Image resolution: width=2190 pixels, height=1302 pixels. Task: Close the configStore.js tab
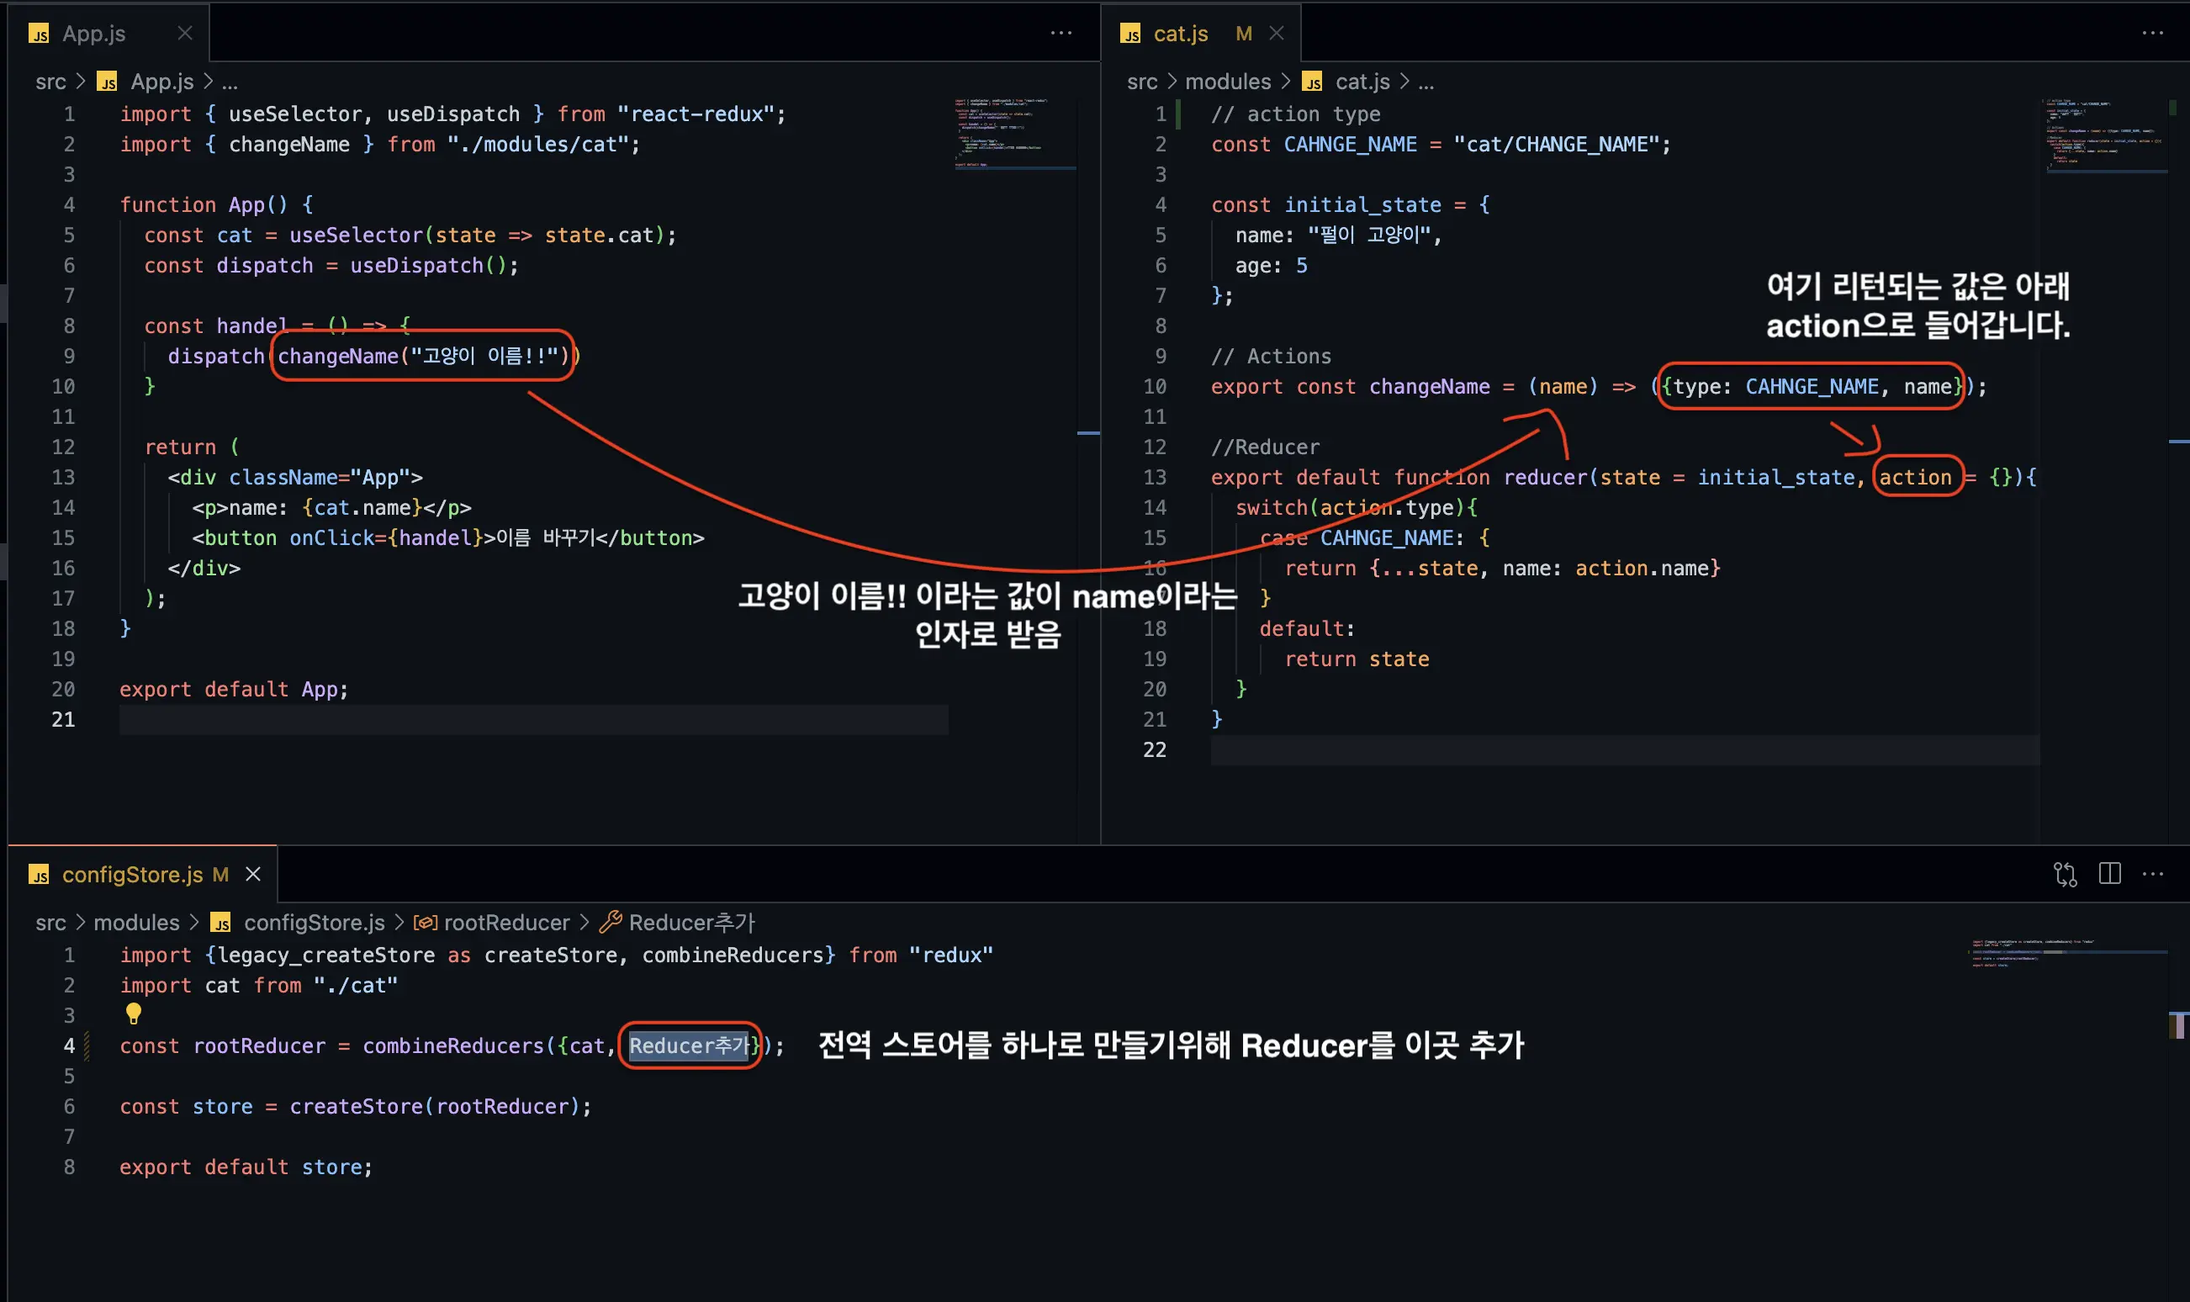pyautogui.click(x=252, y=874)
